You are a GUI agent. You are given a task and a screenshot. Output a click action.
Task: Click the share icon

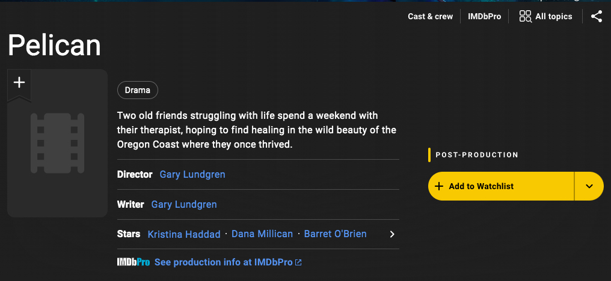[x=596, y=16]
